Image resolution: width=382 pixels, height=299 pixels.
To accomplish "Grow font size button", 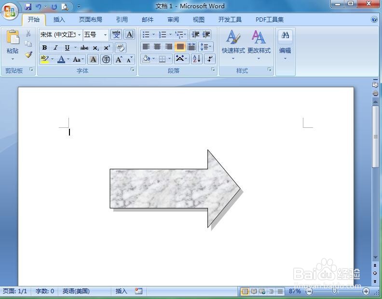I will pos(119,59).
